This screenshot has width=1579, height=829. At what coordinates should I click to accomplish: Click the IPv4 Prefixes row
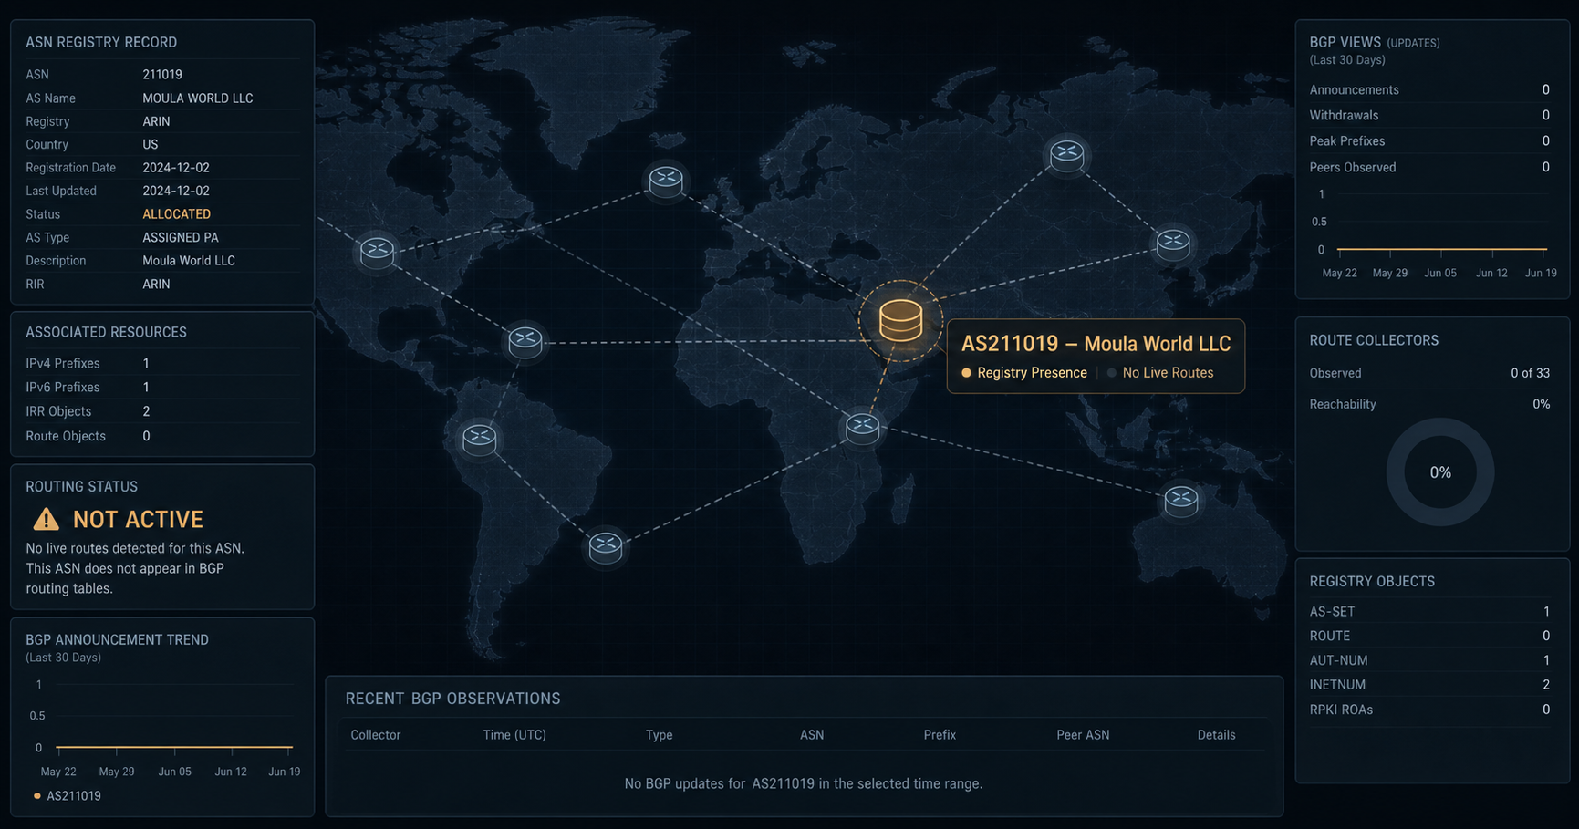[162, 363]
